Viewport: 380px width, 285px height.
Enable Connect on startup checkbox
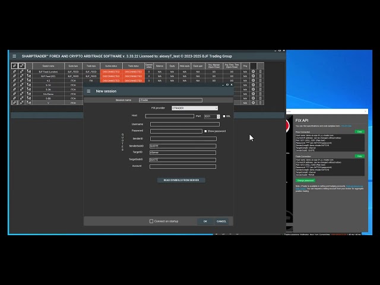[151, 221]
